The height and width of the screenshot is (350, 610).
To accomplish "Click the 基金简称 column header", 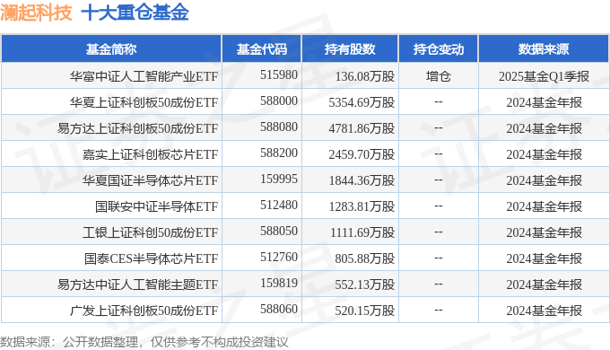I will pos(111,49).
